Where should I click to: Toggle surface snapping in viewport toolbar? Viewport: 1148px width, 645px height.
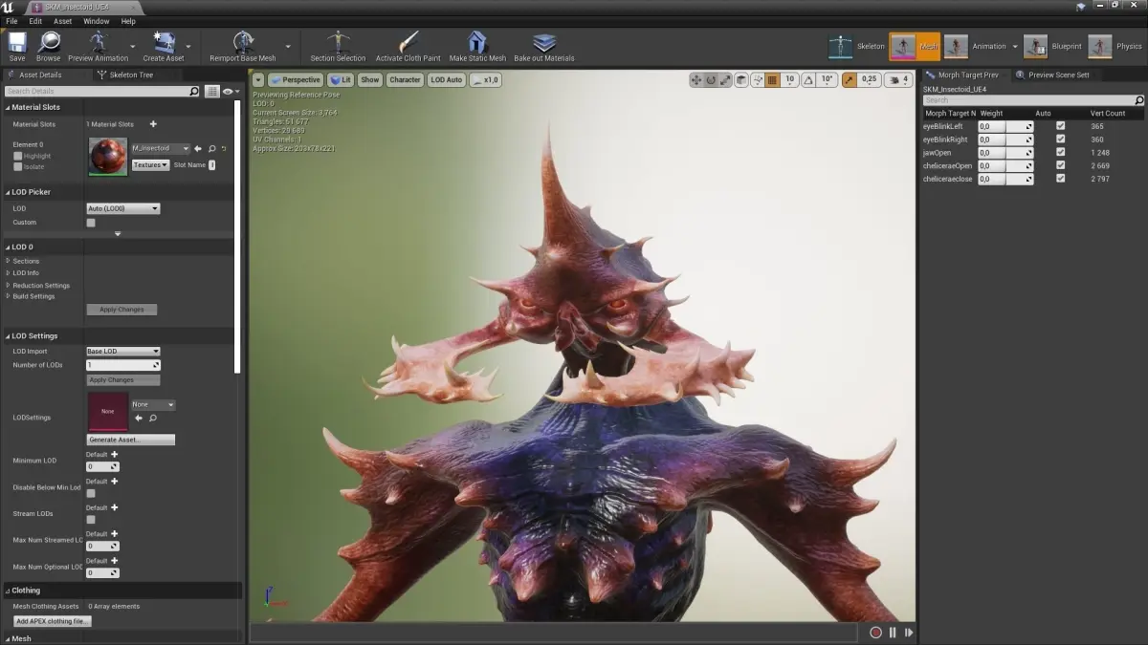pyautogui.click(x=758, y=80)
